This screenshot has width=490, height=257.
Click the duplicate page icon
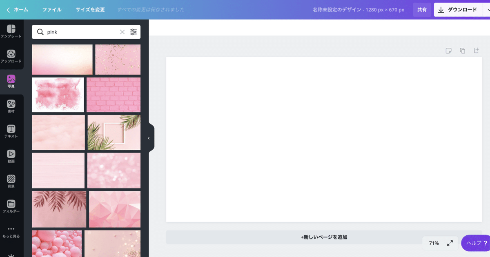click(462, 50)
